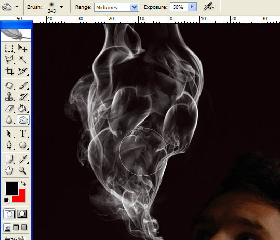Reset default foreground and background colors
Screen dimensions: 280x240
(7, 201)
